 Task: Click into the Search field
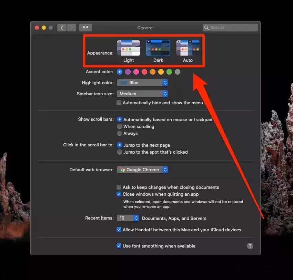click(x=230, y=28)
